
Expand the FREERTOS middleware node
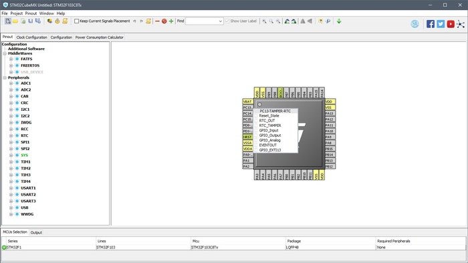click(x=11, y=65)
